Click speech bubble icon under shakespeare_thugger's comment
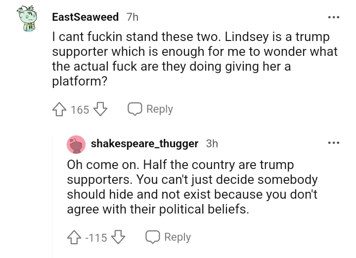 (x=153, y=237)
